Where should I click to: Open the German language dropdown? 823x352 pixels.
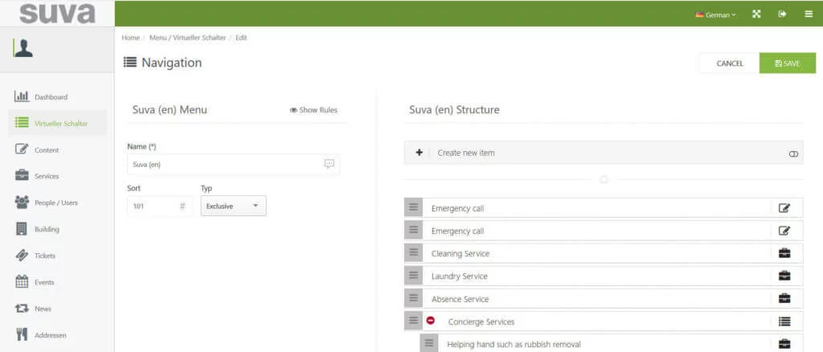[x=715, y=14]
